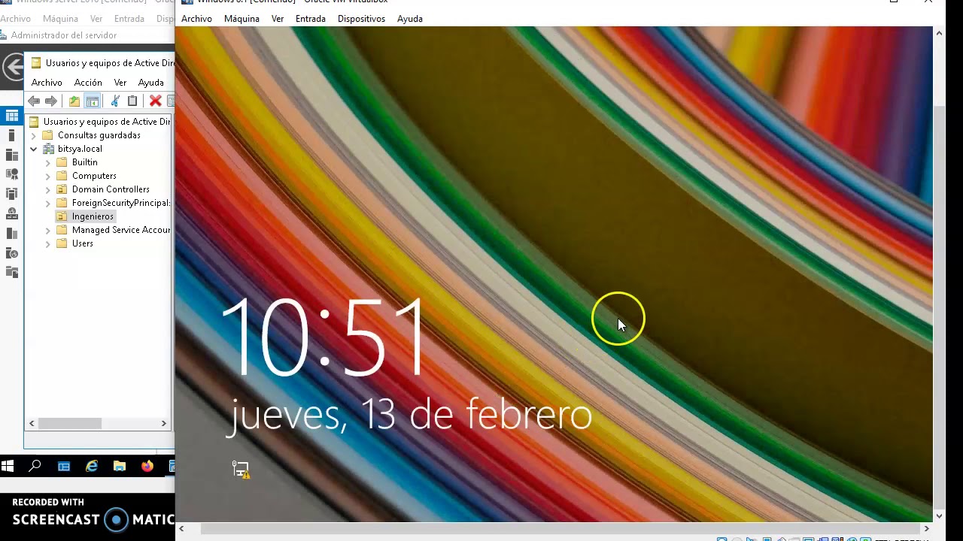Select Domain Controllers in tree
The image size is (963, 541).
[x=111, y=189]
